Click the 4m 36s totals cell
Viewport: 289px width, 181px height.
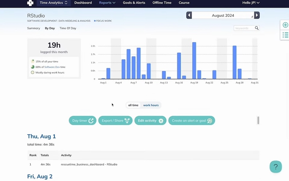click(46, 164)
